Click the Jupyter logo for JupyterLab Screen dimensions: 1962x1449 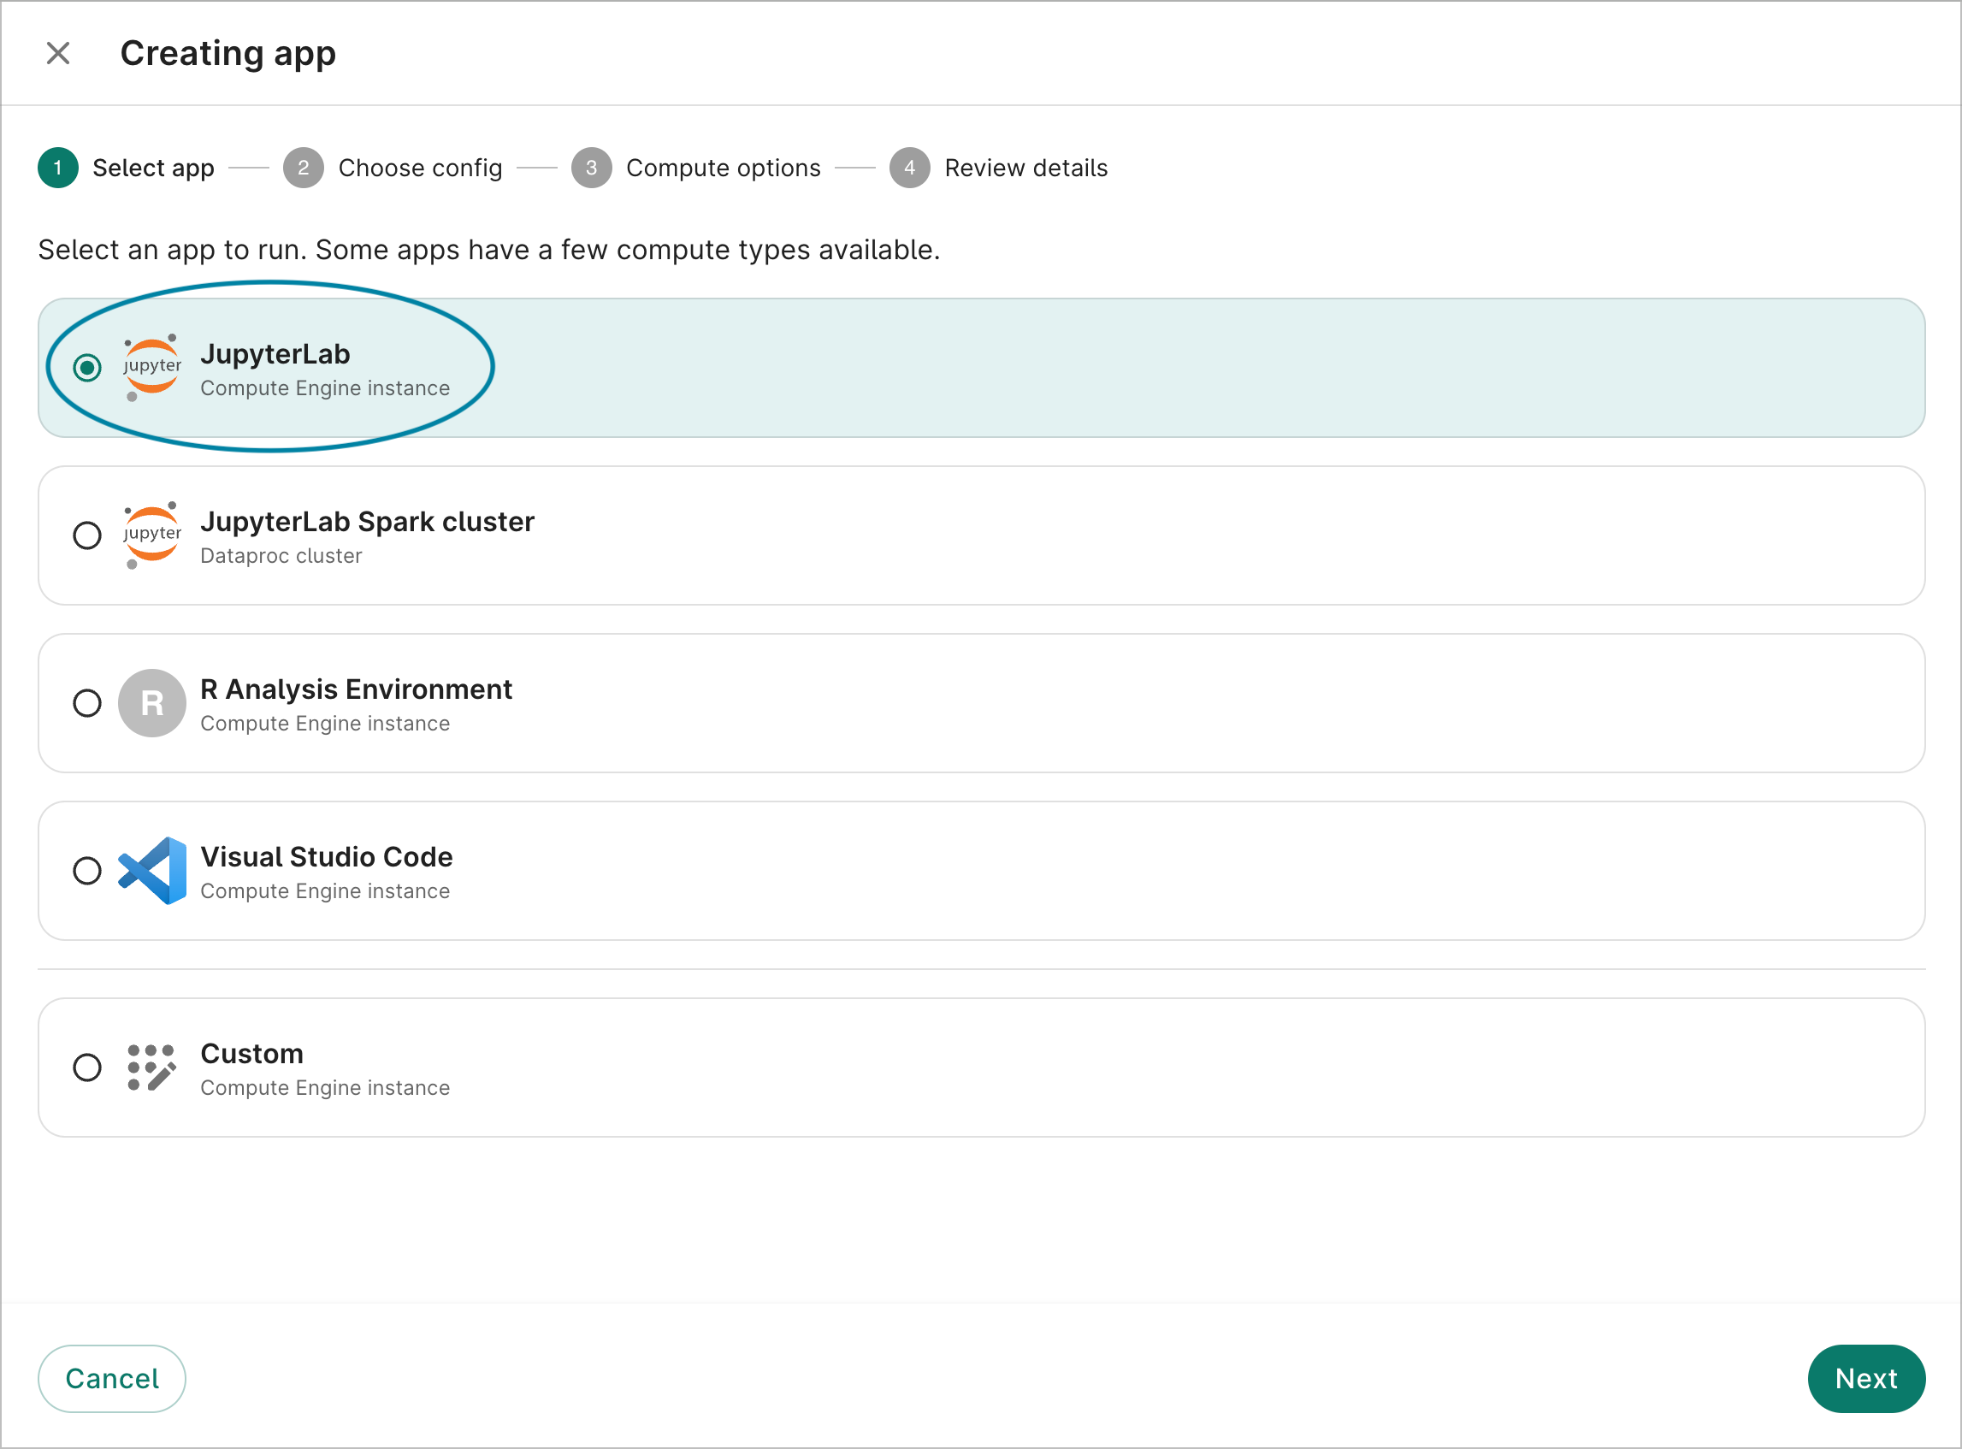151,368
